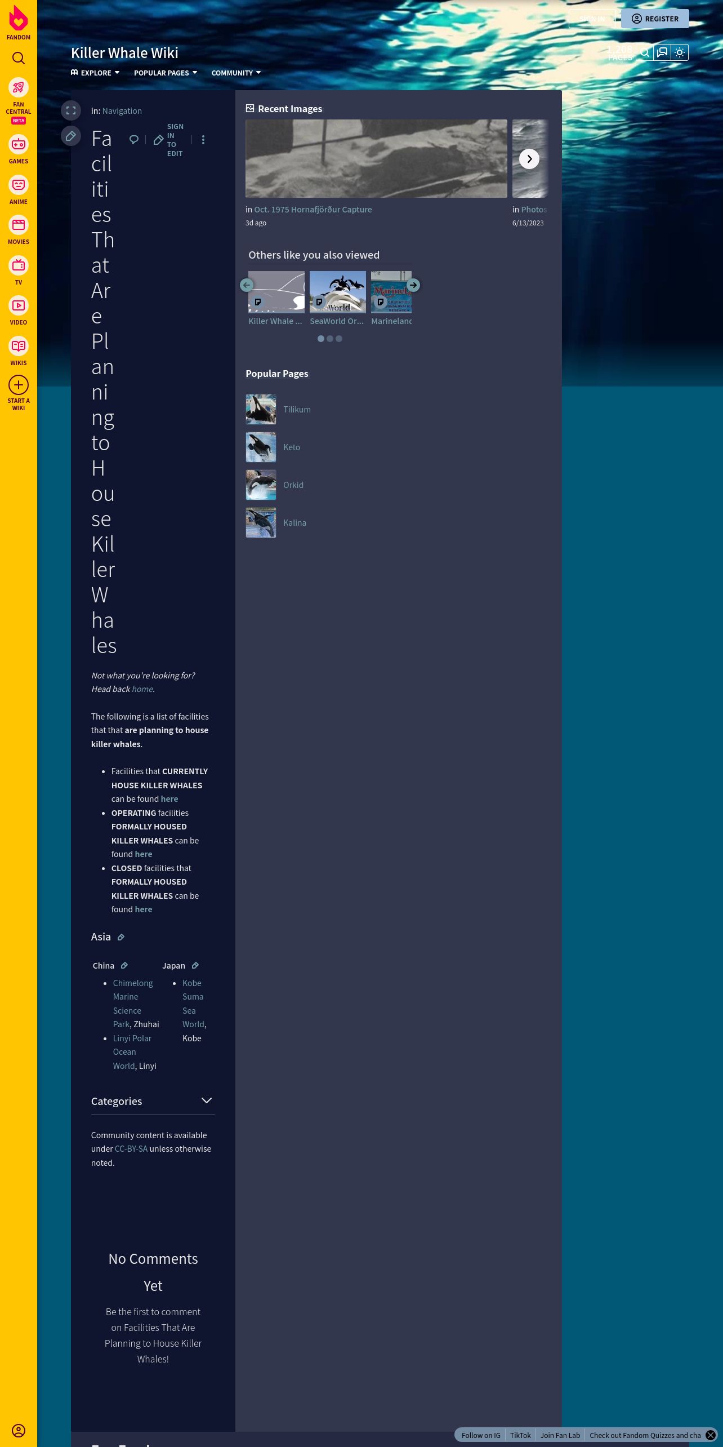Open the user profile icon at sidebar bottom
This screenshot has height=1447, width=723.
(19, 1430)
